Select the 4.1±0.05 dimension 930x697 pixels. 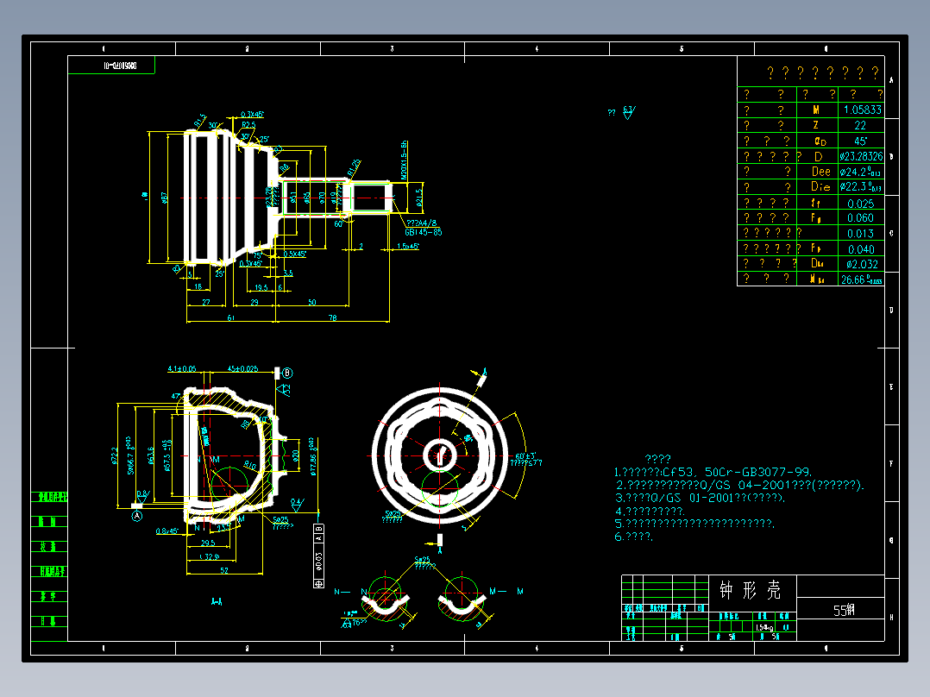tap(181, 369)
